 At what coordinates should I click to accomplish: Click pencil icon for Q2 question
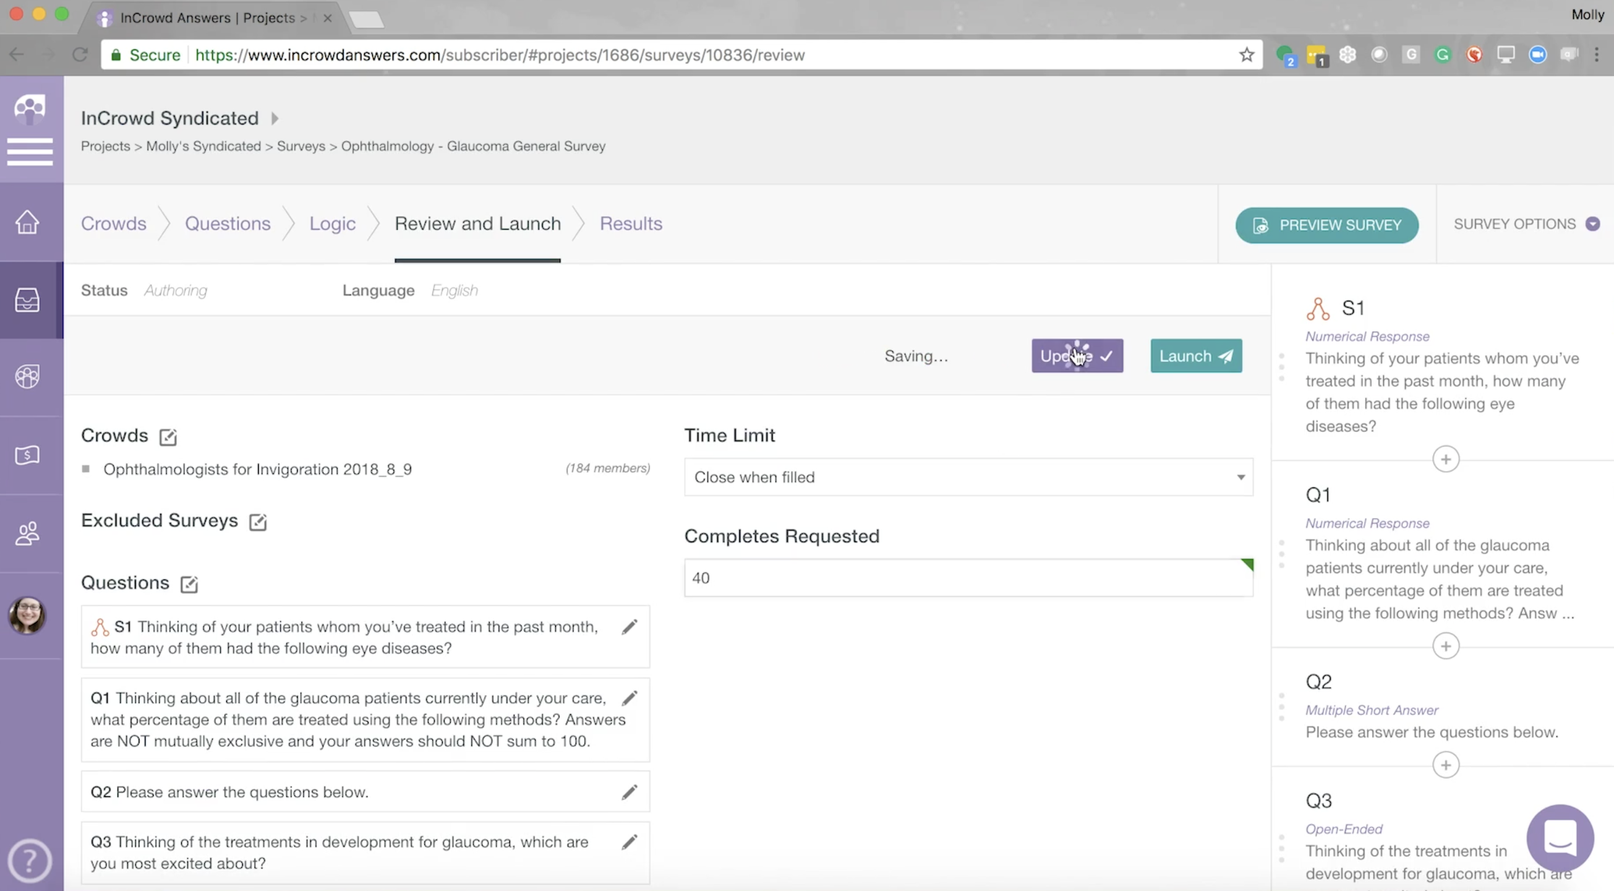(x=629, y=792)
